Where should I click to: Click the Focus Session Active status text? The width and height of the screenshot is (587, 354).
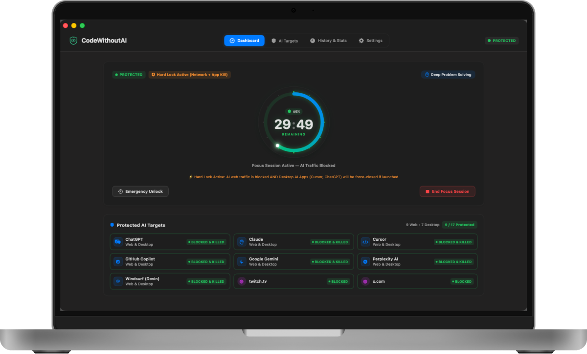pyautogui.click(x=293, y=166)
